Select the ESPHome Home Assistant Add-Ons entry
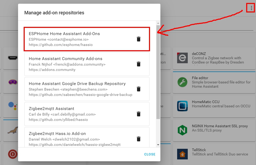 coord(87,39)
